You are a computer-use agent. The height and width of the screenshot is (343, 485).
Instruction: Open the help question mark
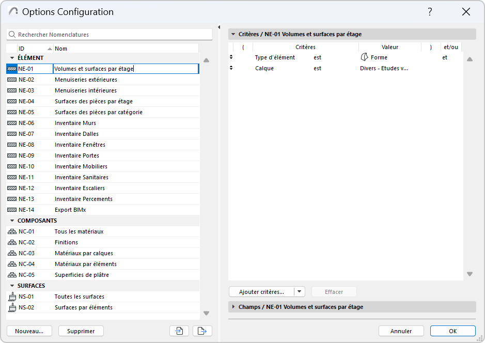[x=430, y=12]
